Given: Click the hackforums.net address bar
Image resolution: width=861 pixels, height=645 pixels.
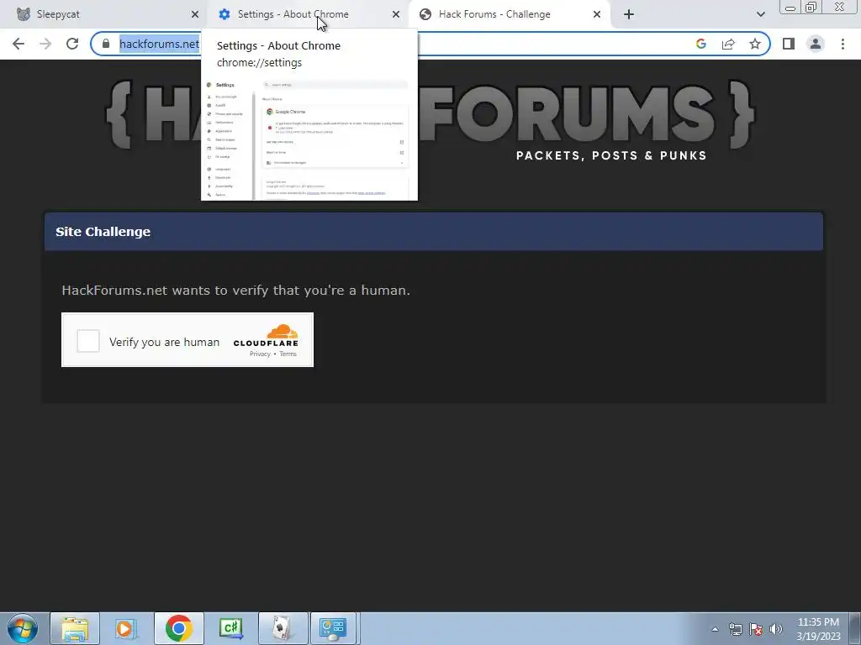Looking at the screenshot, I should tap(430, 44).
